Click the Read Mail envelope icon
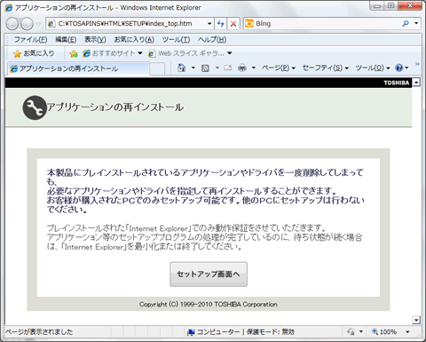Viewport: 426px width, 342px height. coord(228,68)
